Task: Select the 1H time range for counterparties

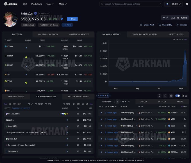Action: 74,104
